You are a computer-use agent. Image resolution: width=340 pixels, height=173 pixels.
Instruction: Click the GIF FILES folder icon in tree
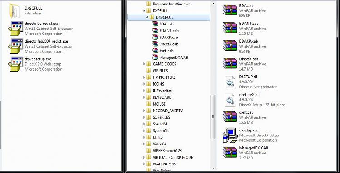pyautogui.click(x=149, y=71)
